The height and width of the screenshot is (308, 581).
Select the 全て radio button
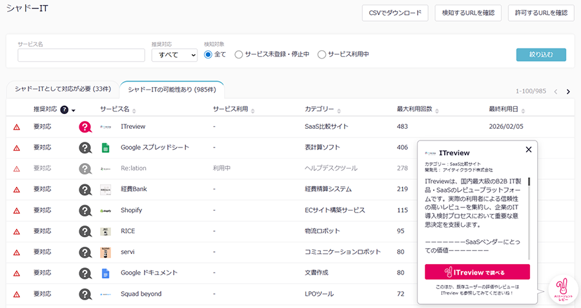[x=208, y=55]
